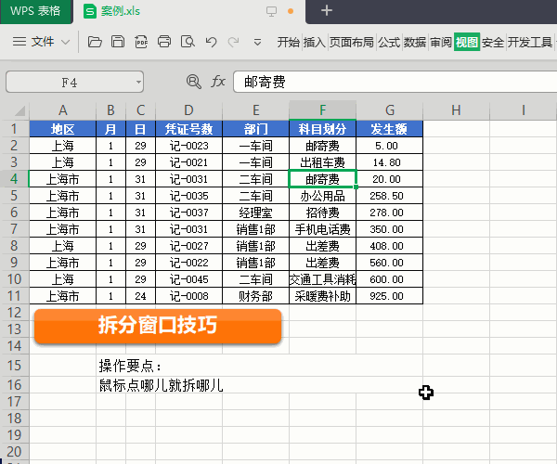This screenshot has height=464, width=557.
Task: Click the WPS 表格 home button
Action: (35, 11)
